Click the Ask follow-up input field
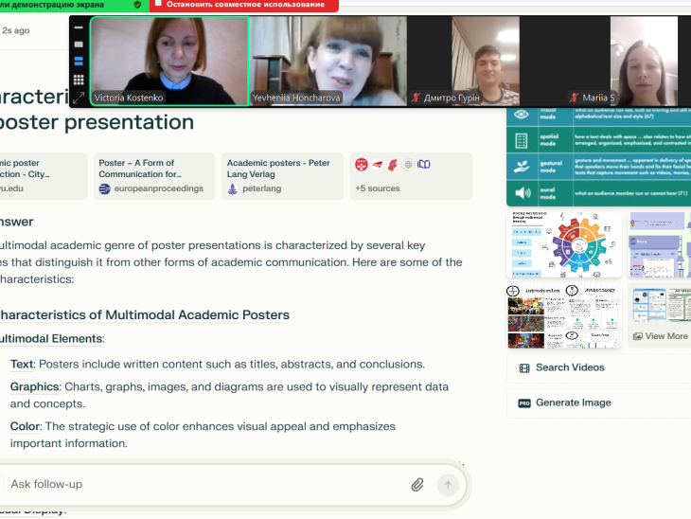Image resolution: width=691 pixels, height=519 pixels. (207, 484)
